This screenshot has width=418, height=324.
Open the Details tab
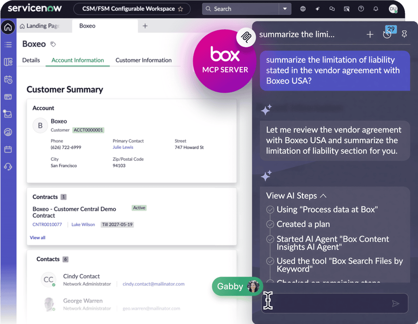pyautogui.click(x=31, y=60)
